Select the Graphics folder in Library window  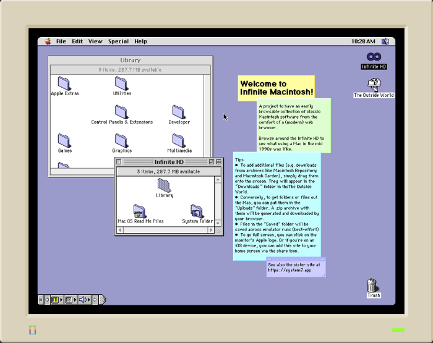[x=121, y=140]
